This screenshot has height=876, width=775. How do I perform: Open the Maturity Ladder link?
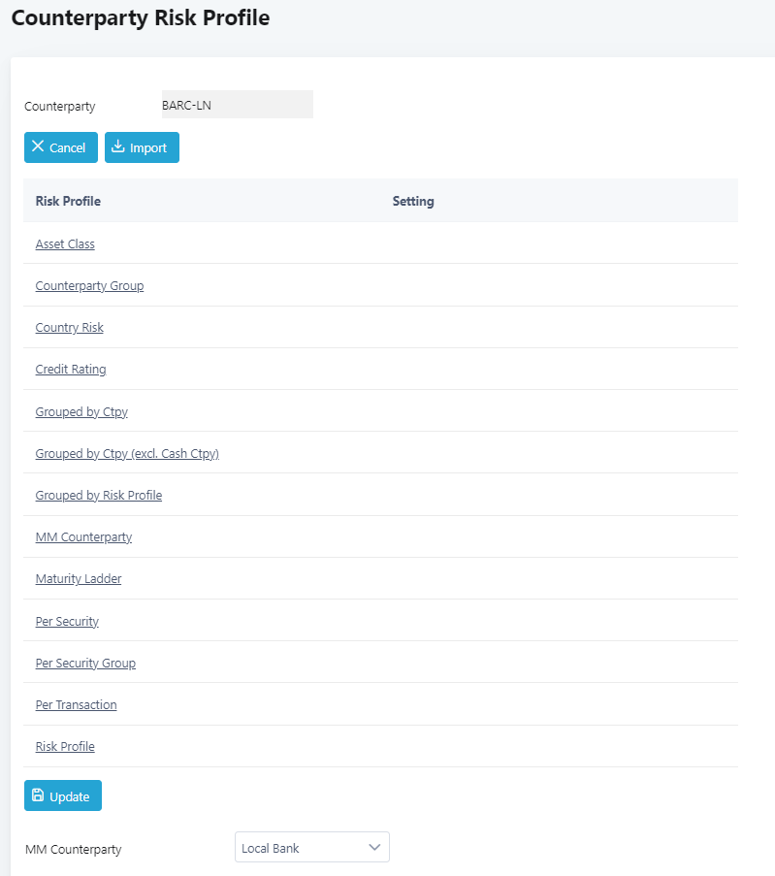(79, 579)
